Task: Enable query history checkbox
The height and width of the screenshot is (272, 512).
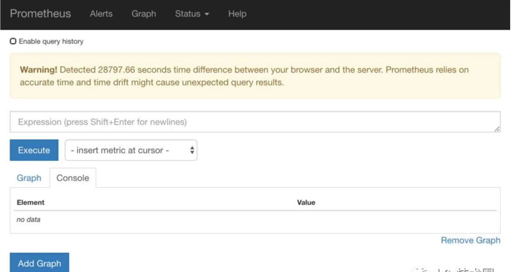Action: point(13,41)
